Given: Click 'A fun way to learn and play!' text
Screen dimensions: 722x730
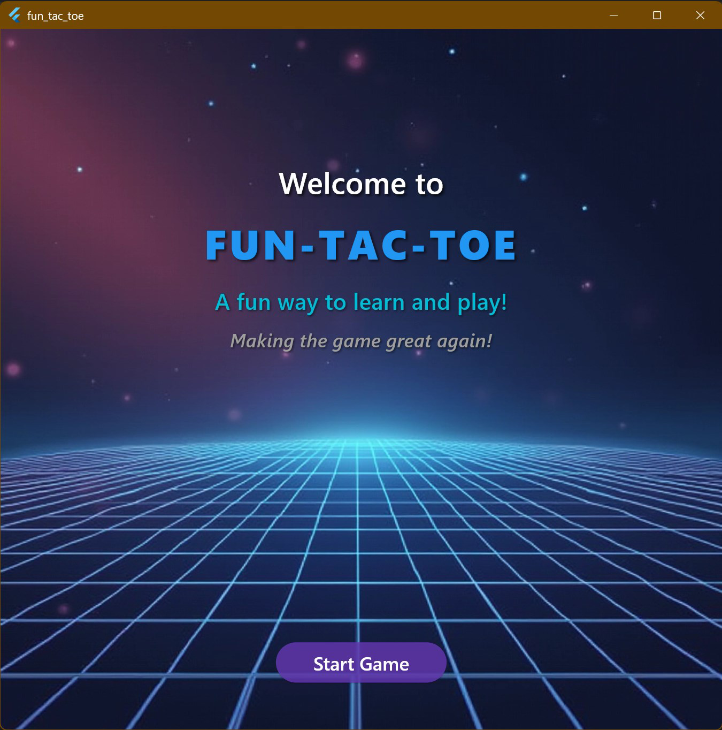Looking at the screenshot, I should coord(361,302).
